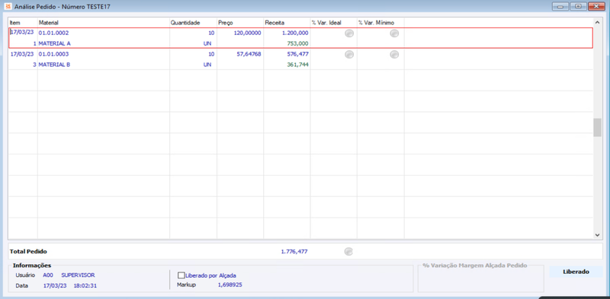The width and height of the screenshot is (610, 299).
Task: Click the UN unit of MATERIAL B
Action: pyautogui.click(x=207, y=65)
